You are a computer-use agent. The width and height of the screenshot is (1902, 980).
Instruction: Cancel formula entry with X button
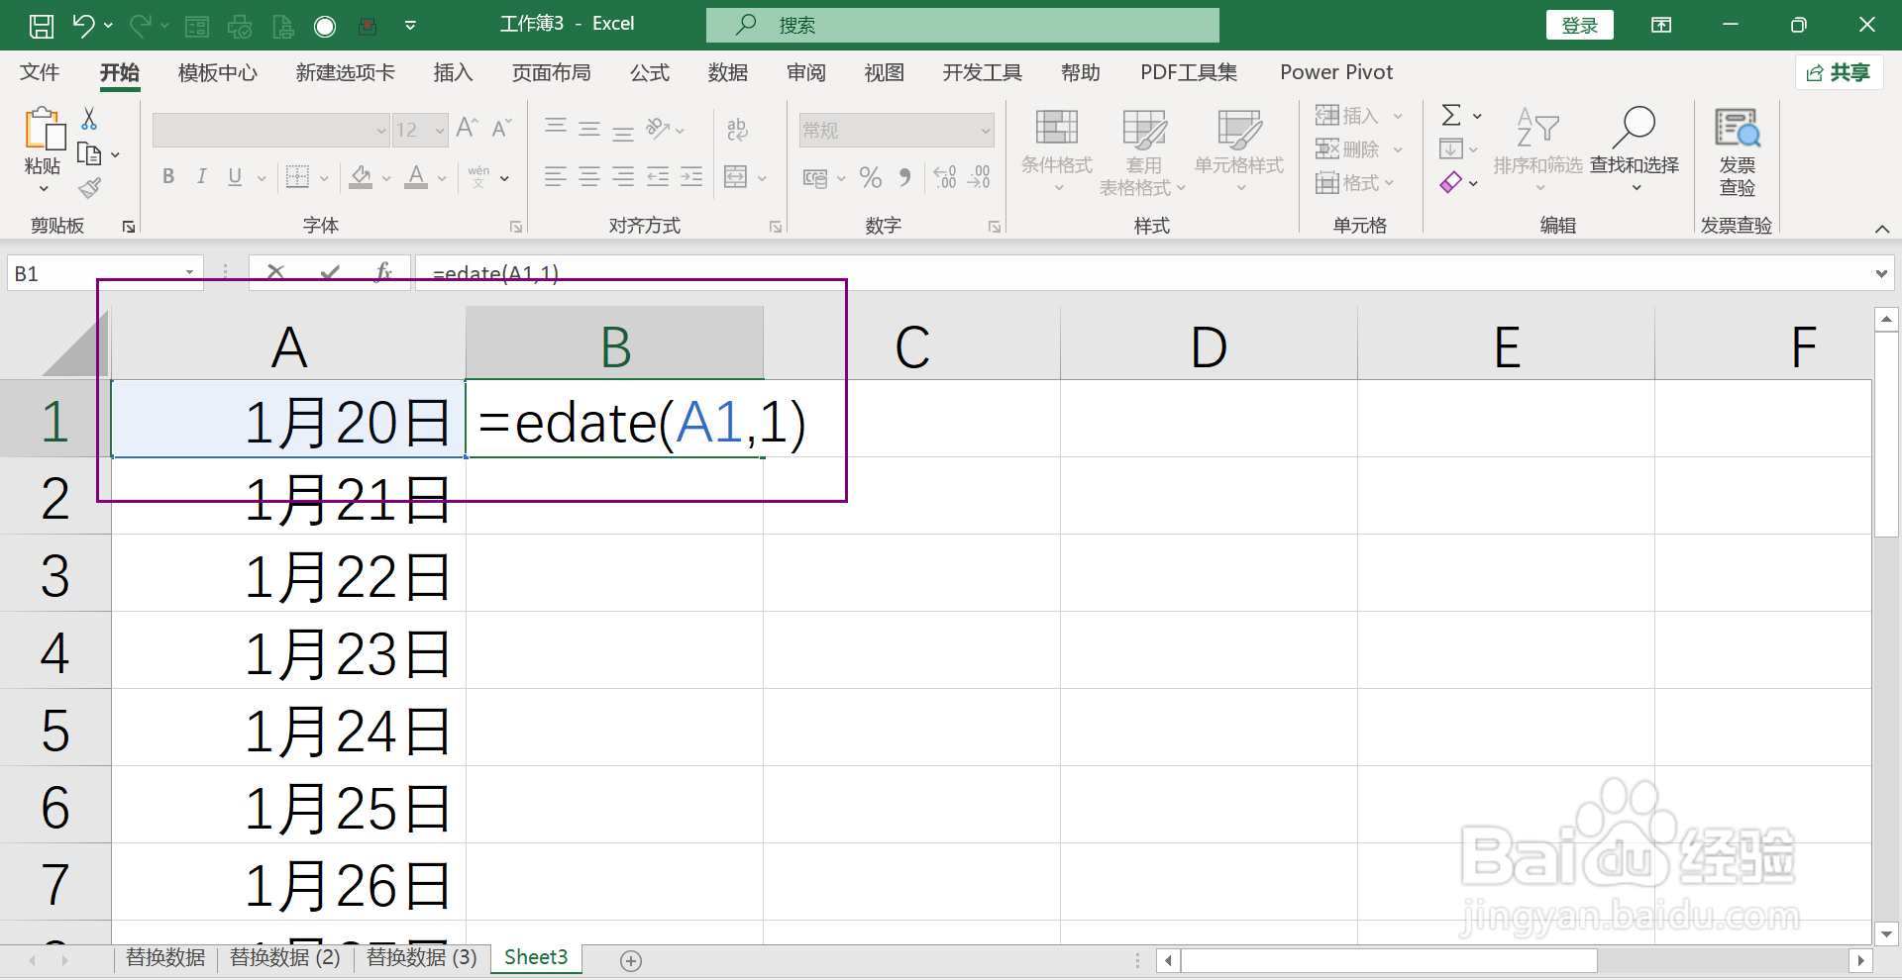tap(275, 272)
